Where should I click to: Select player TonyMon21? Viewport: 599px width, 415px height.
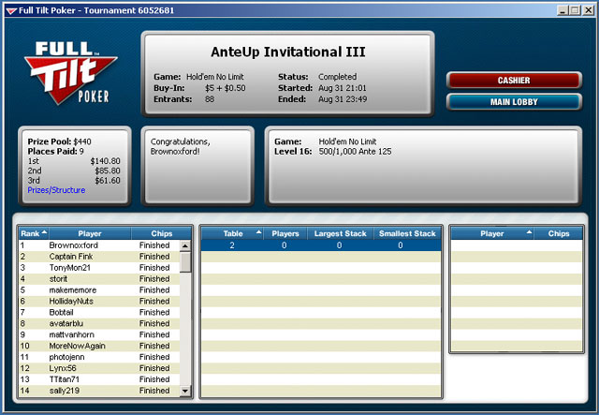[x=99, y=267]
